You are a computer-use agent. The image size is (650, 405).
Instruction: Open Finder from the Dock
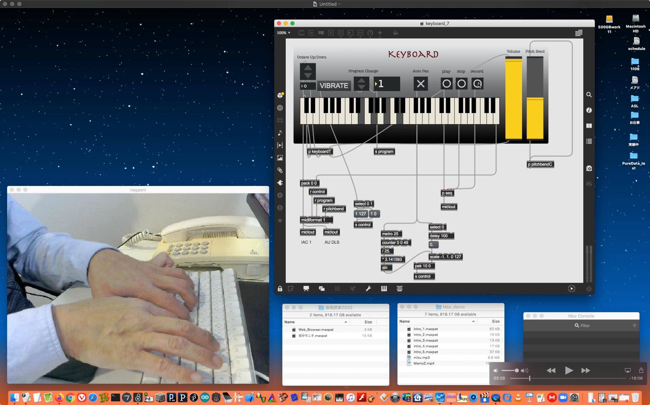coord(14,397)
